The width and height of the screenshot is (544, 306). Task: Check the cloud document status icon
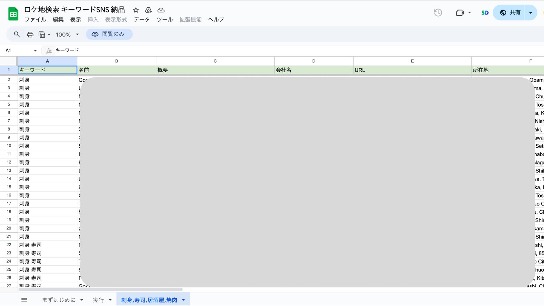(161, 10)
